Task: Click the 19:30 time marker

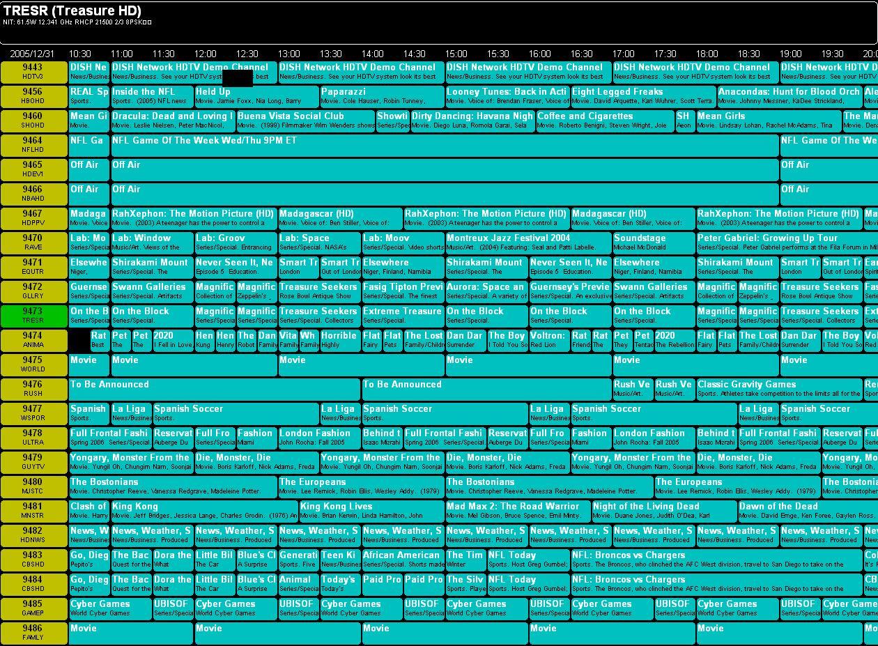Action: (x=833, y=54)
